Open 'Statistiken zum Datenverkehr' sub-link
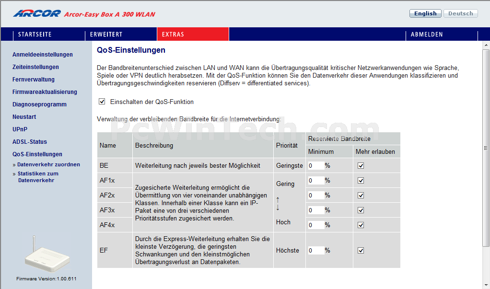This screenshot has height=289, width=490. point(38,177)
